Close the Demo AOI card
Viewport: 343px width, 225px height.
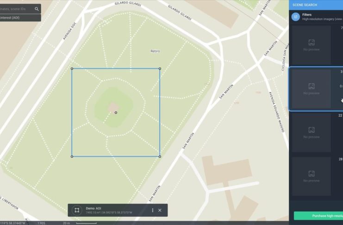tap(160, 210)
